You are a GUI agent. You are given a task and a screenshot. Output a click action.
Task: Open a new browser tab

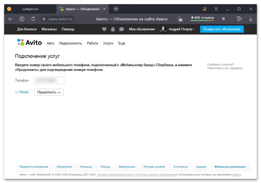pos(116,9)
